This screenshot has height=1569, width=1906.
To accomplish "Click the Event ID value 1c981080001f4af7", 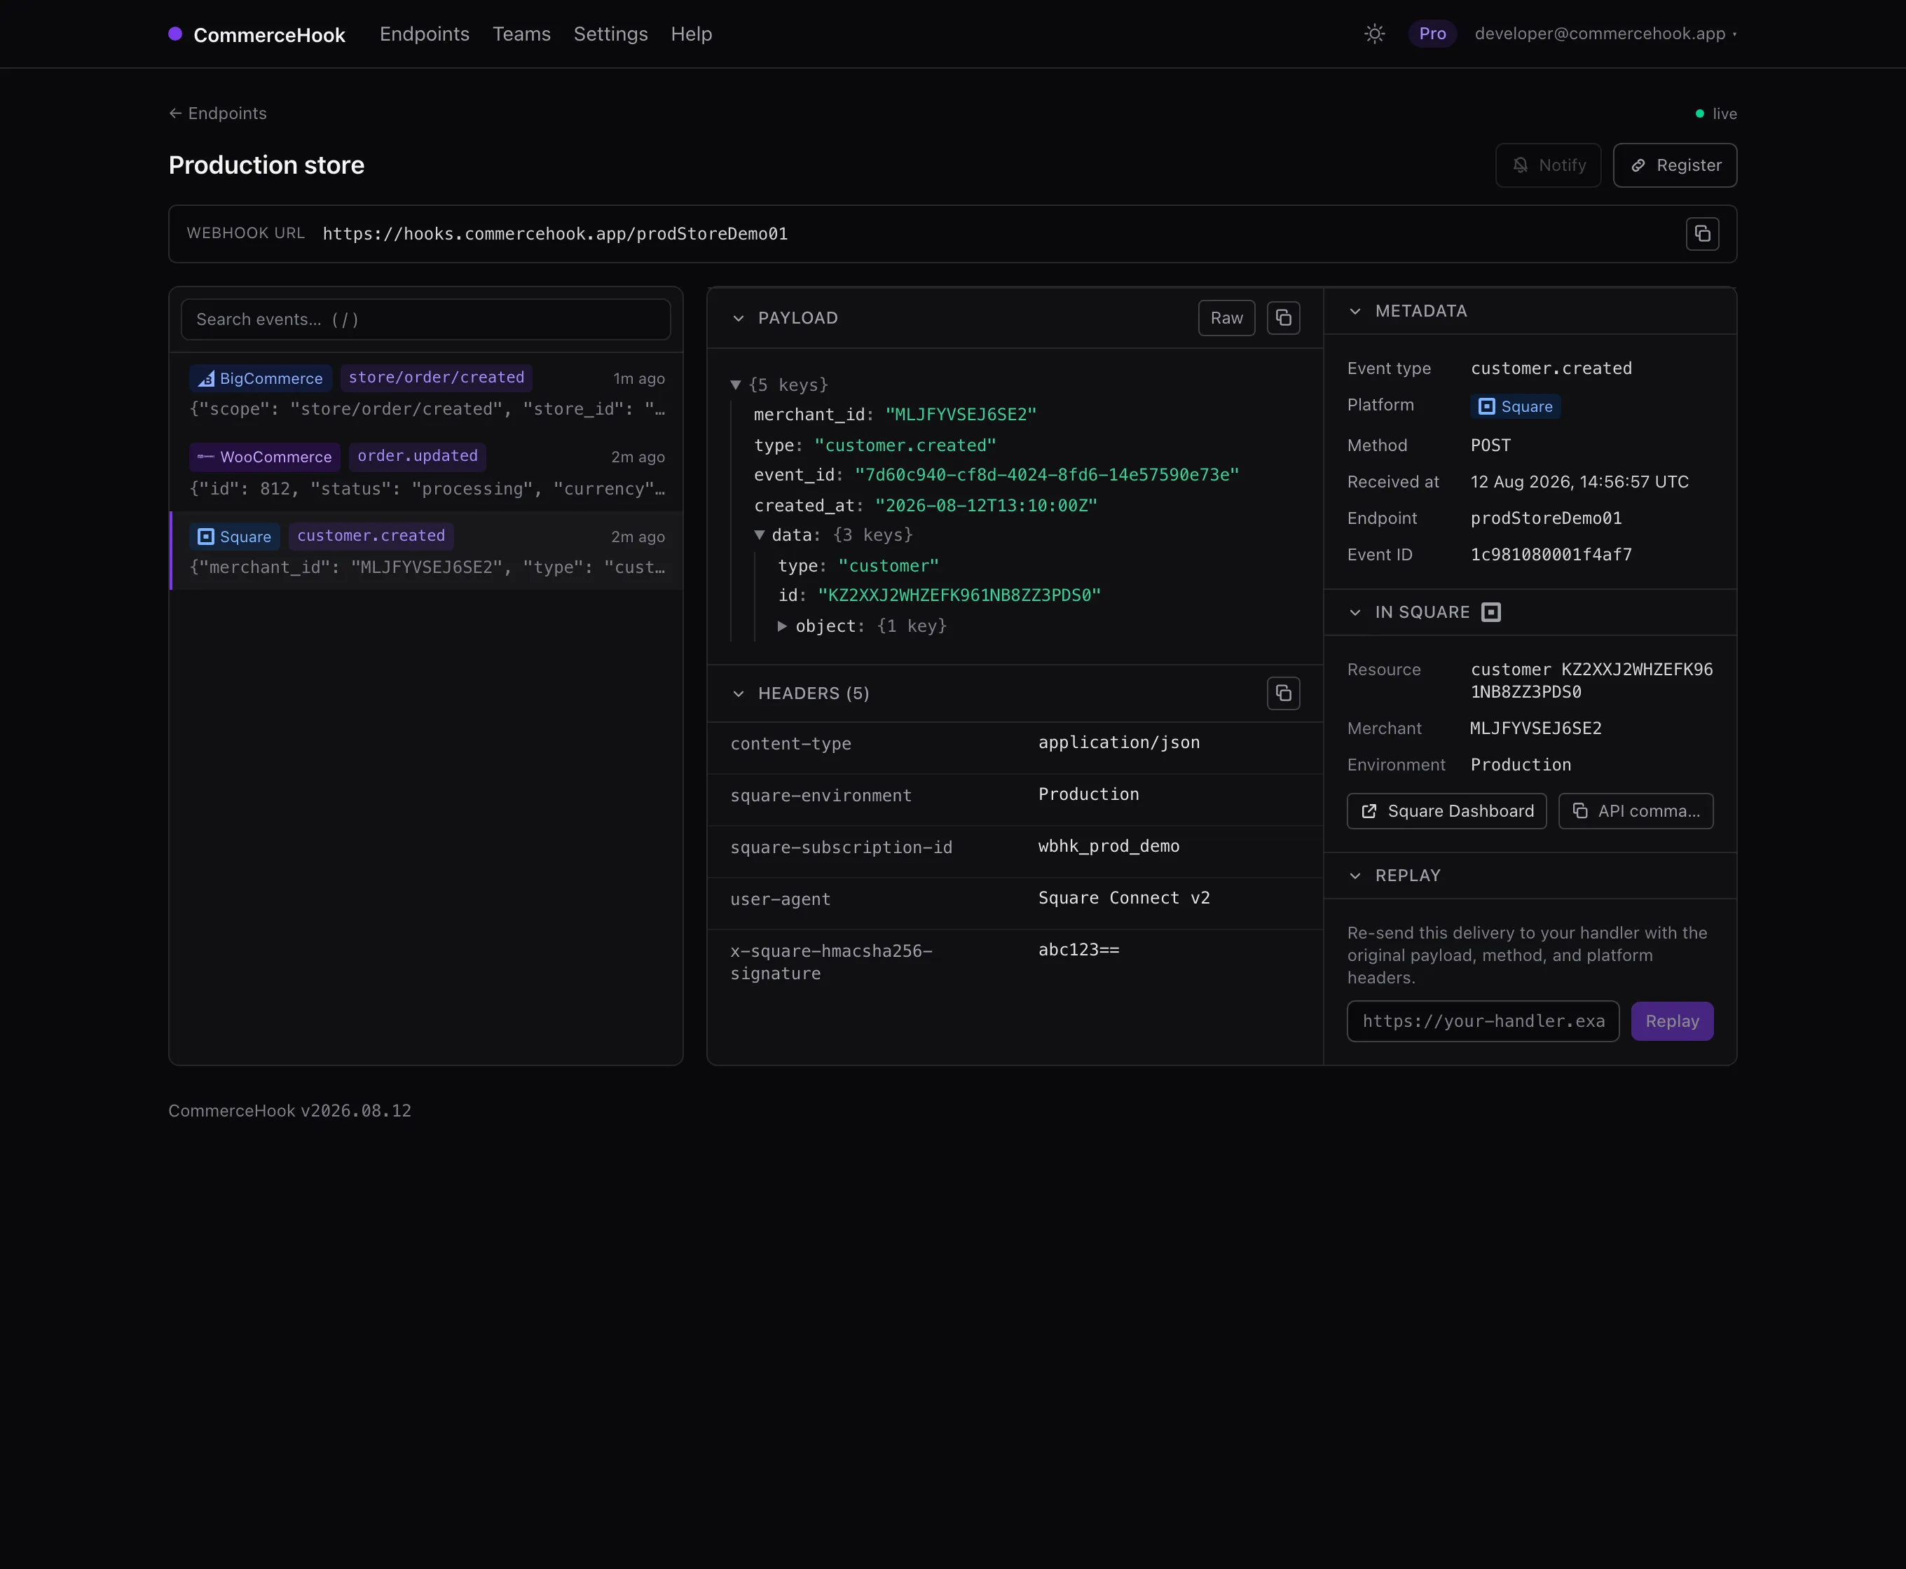I will point(1551,555).
